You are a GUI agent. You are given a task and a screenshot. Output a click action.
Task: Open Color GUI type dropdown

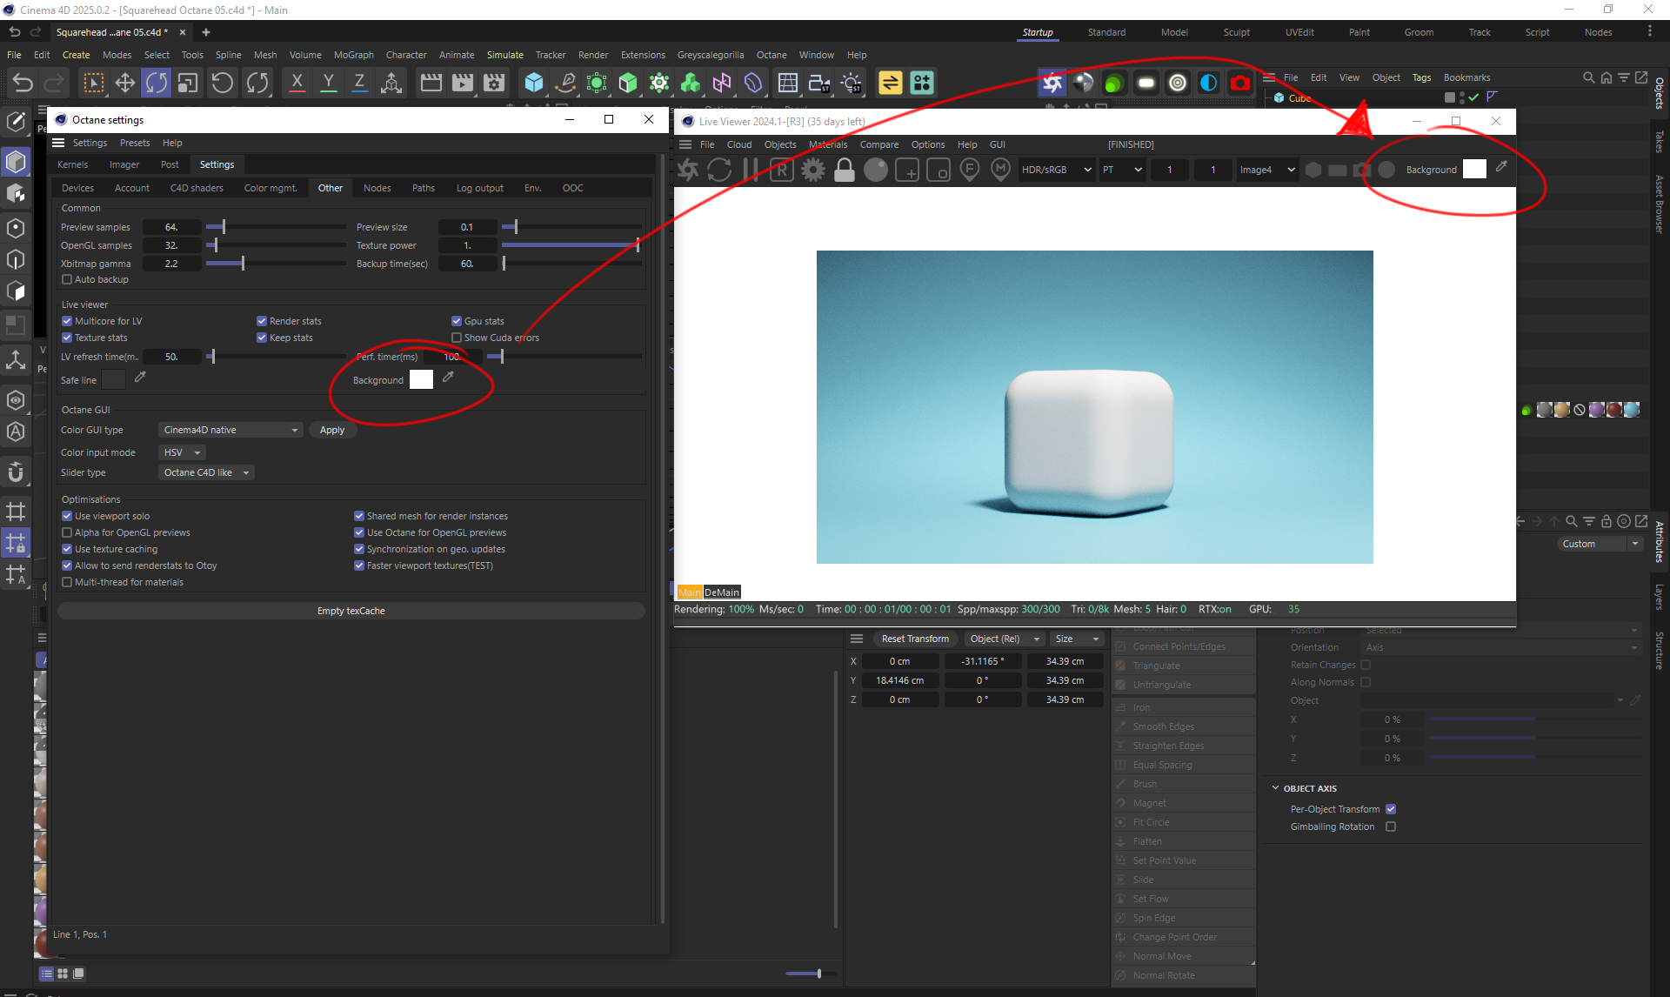[x=230, y=430]
